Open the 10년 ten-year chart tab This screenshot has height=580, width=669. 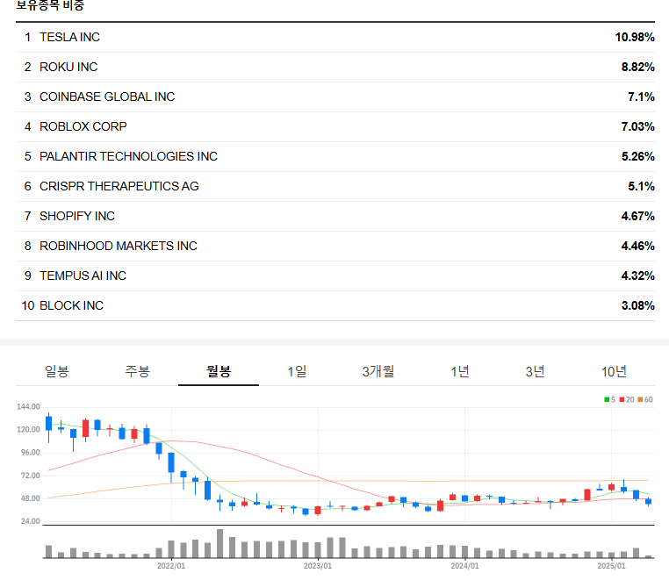(x=614, y=371)
